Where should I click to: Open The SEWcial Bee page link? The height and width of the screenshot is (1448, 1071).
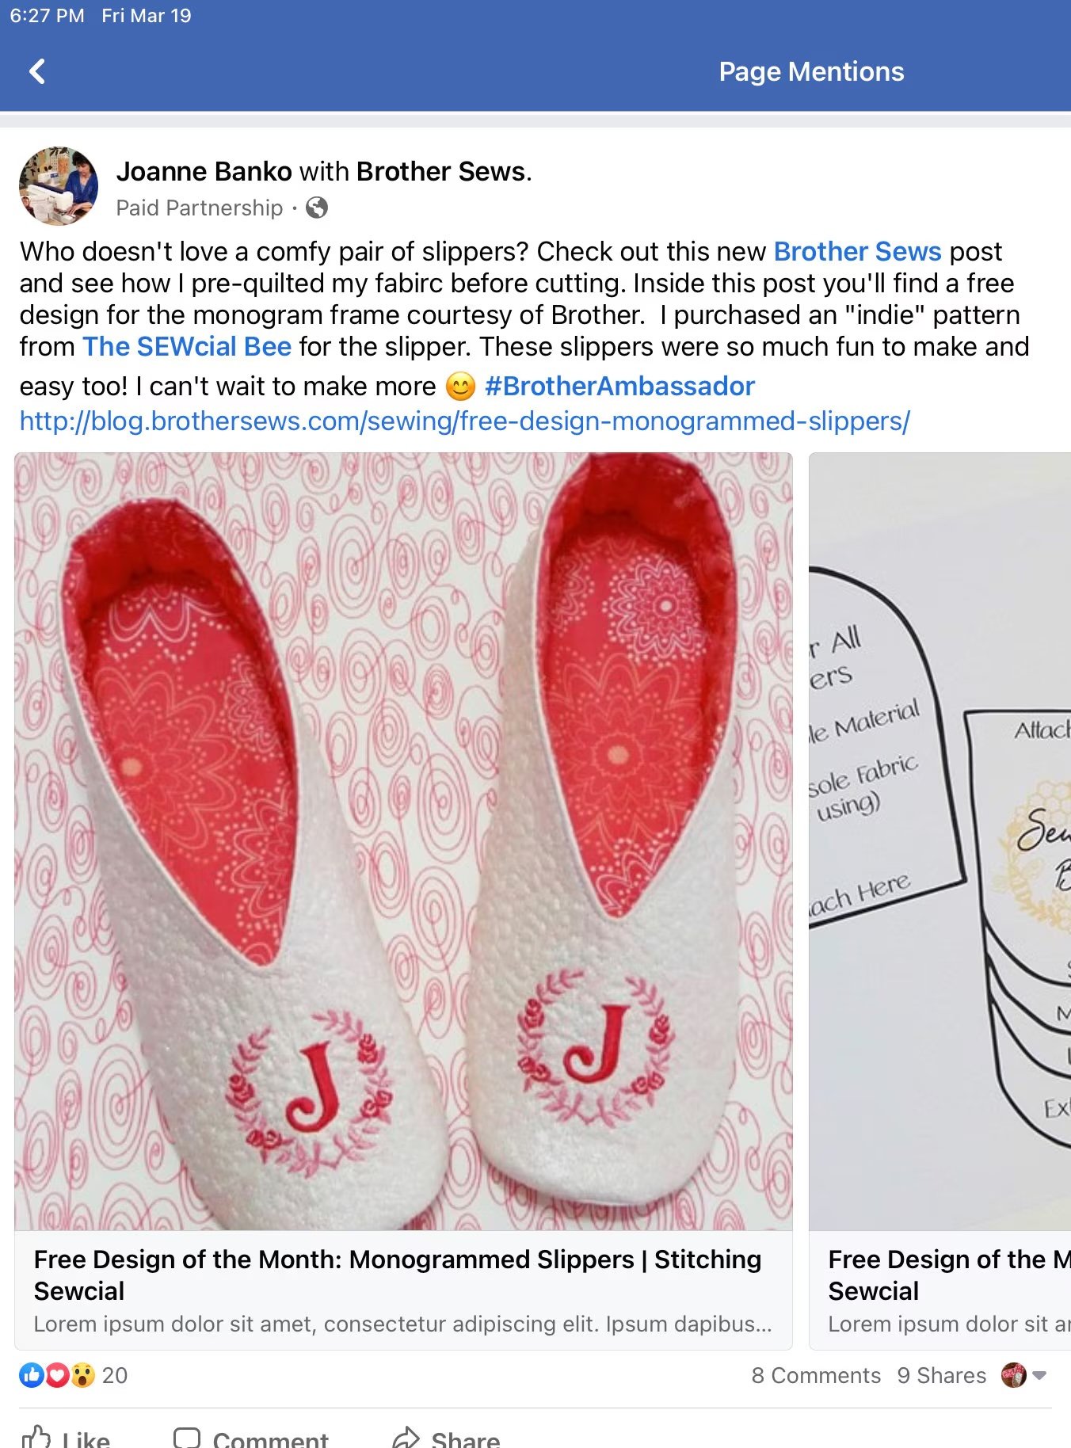[187, 346]
